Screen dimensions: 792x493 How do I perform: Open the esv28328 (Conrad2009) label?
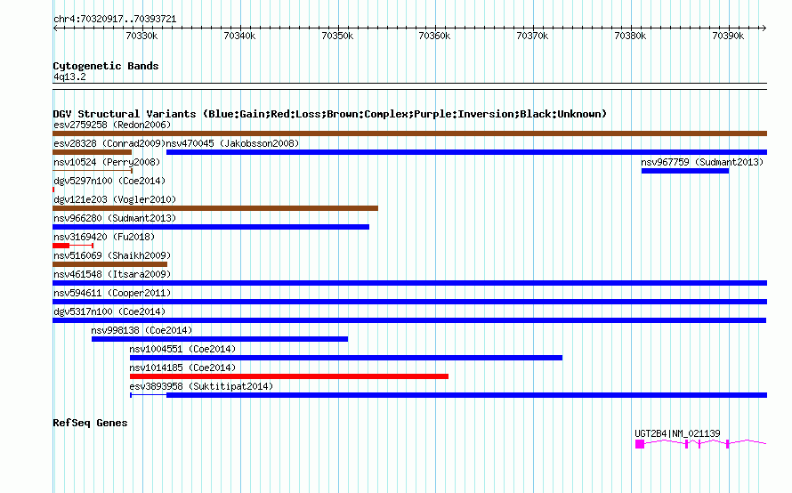point(109,143)
